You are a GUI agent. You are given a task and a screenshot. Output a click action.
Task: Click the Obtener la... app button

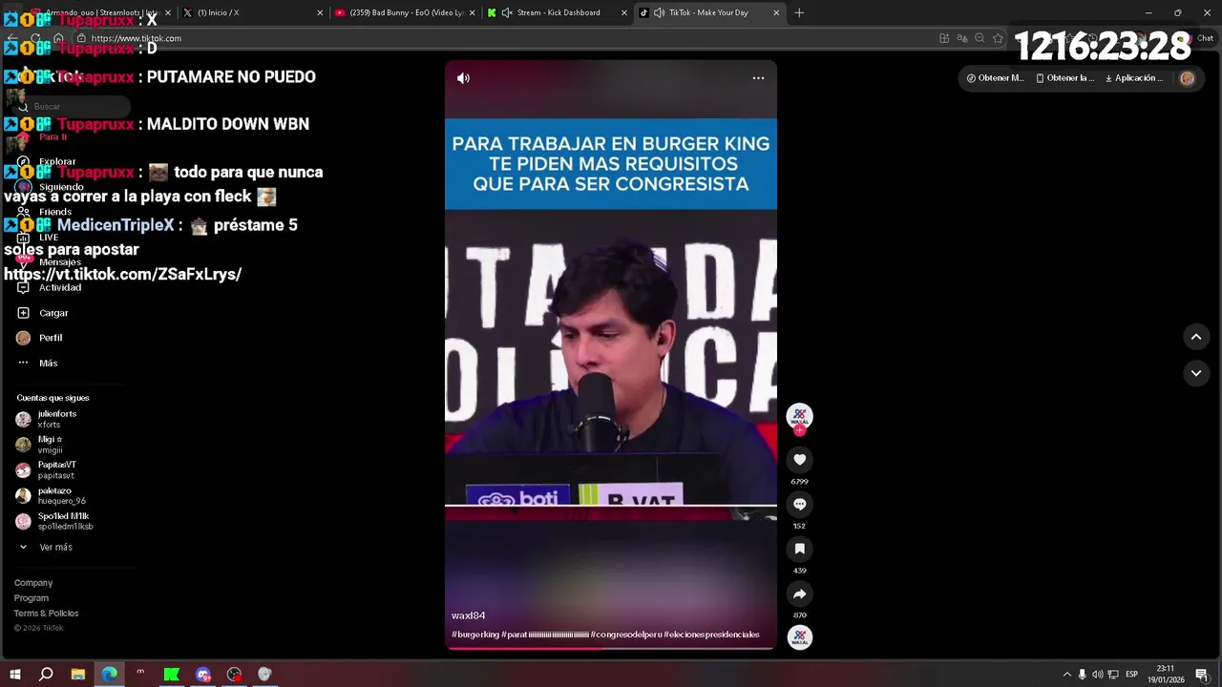click(x=1065, y=78)
